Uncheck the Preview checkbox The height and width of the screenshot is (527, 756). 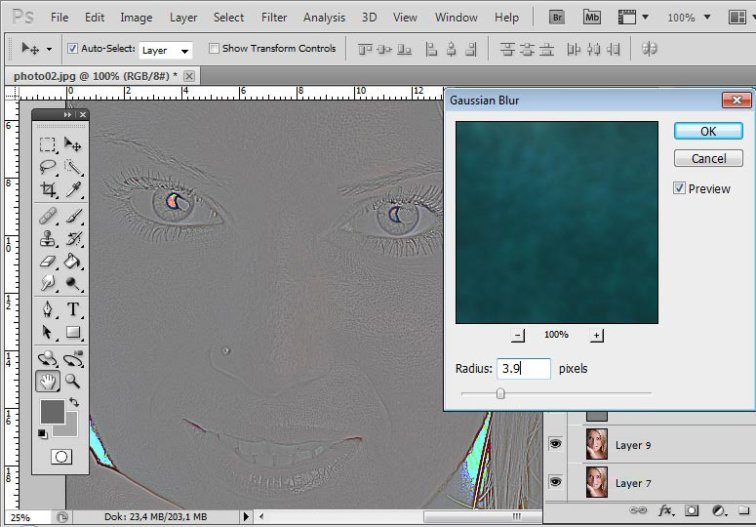[x=679, y=188]
